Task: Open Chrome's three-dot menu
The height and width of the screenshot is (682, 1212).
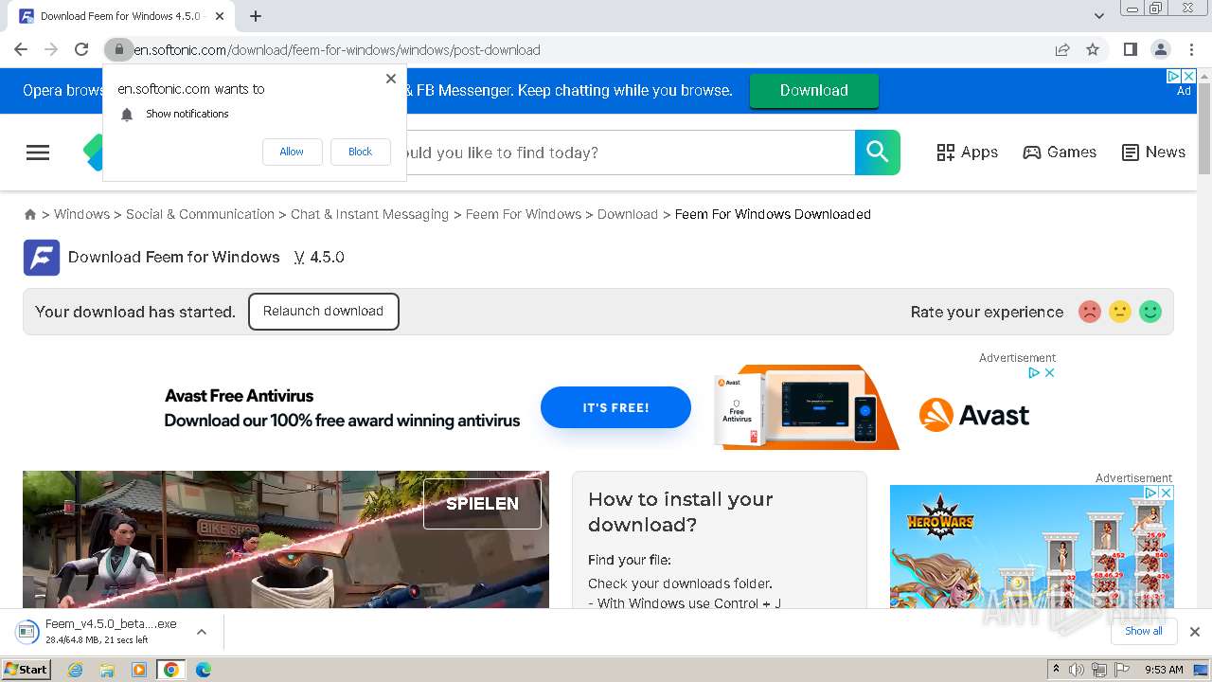Action: tap(1191, 49)
